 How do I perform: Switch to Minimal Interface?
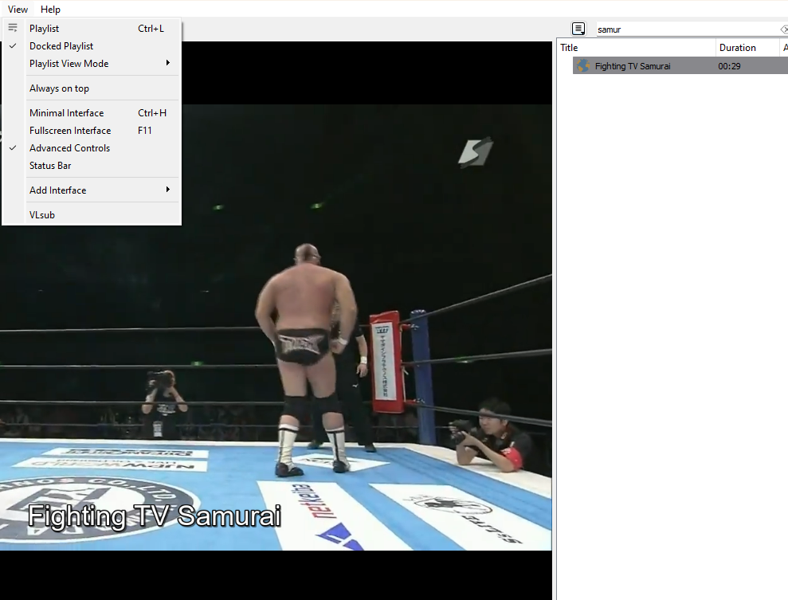click(x=92, y=113)
